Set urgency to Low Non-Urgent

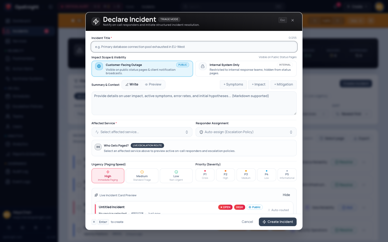[x=176, y=176]
